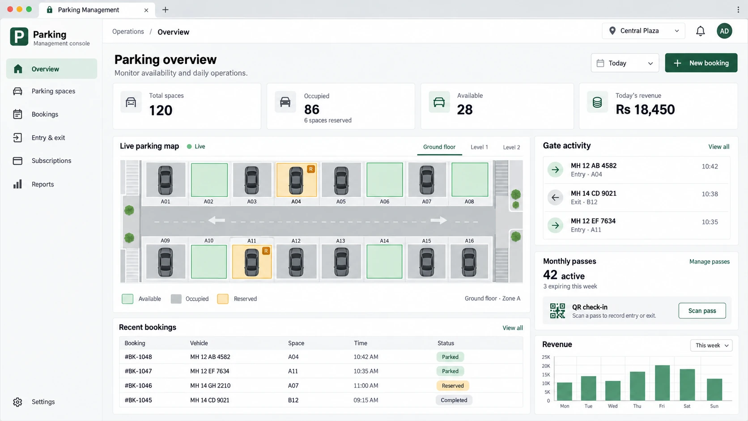Open the notifications bell
Screen dimensions: 748x421
point(700,31)
